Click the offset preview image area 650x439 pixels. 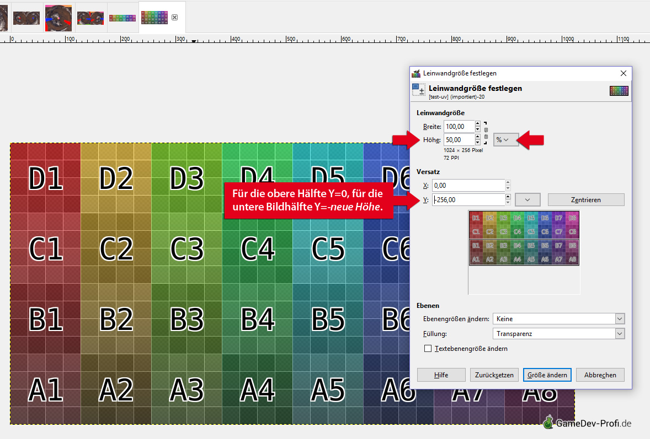coord(524,239)
